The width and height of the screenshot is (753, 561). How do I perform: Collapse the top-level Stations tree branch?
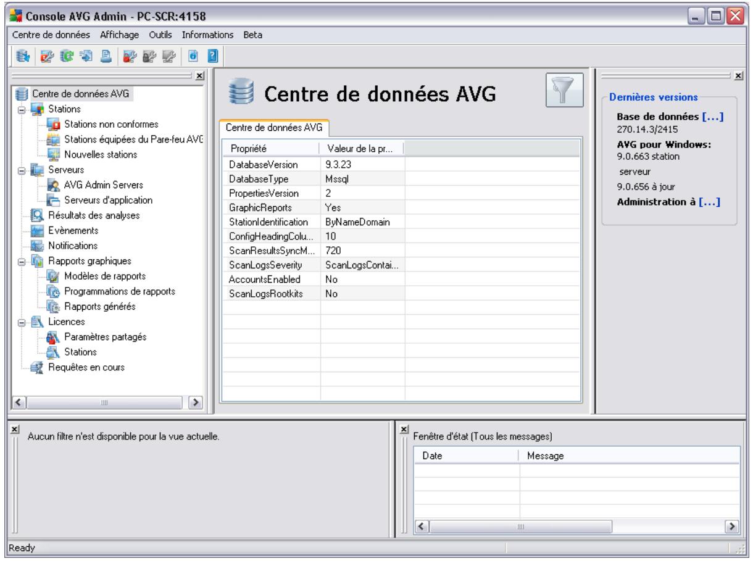coord(21,109)
